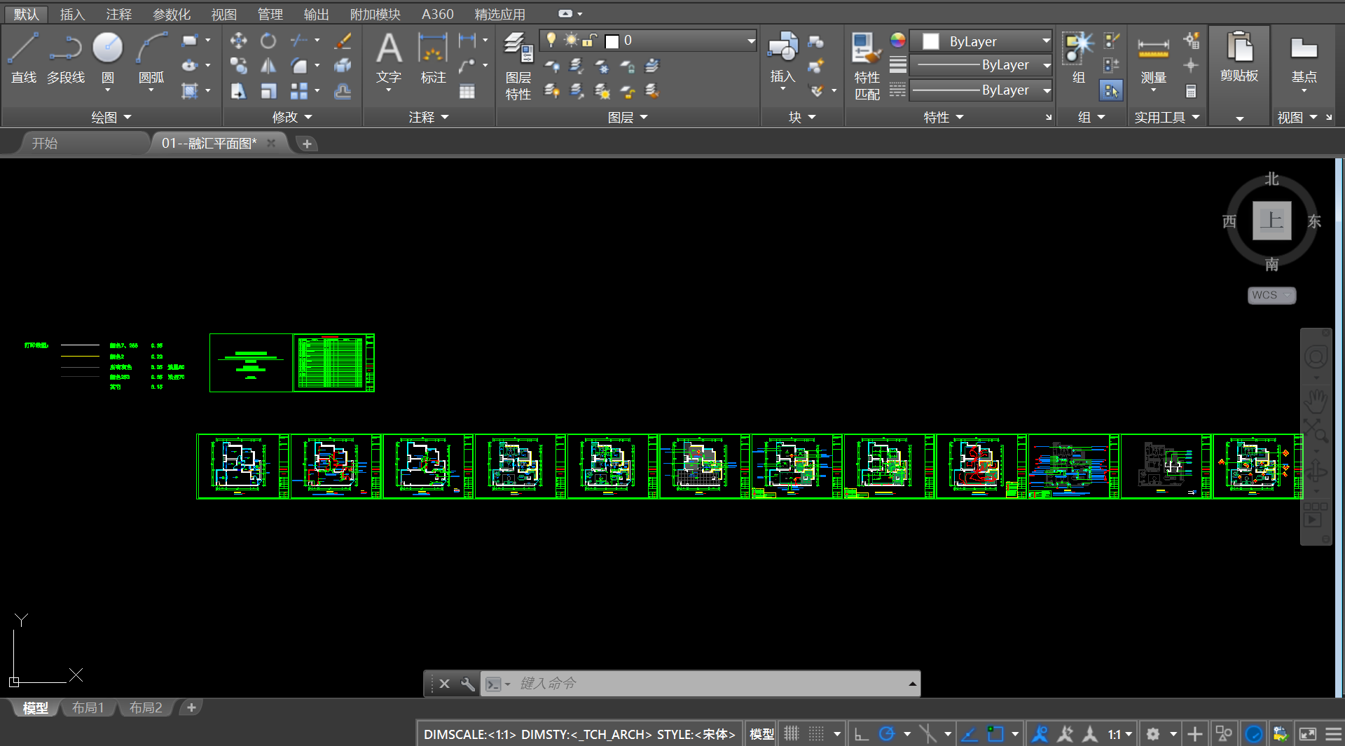Toggle 2D object snap in status bar
The width and height of the screenshot is (1345, 746).
(x=995, y=733)
